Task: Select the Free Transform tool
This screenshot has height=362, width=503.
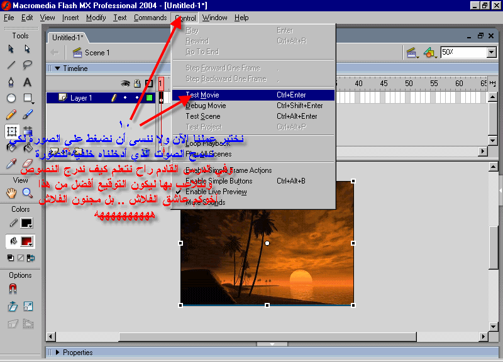Action: click(12, 131)
